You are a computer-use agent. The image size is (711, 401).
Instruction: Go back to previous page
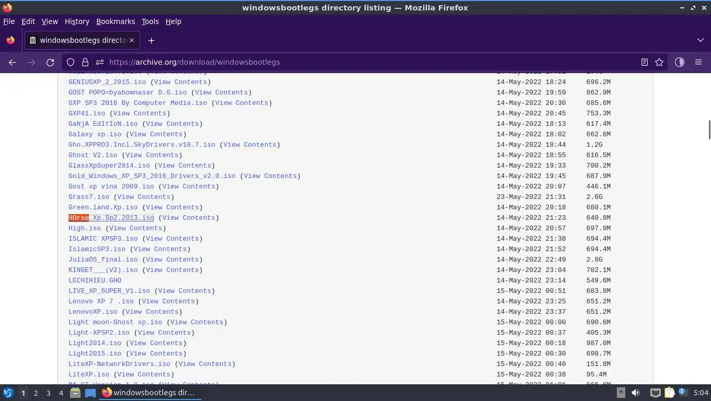tap(13, 62)
